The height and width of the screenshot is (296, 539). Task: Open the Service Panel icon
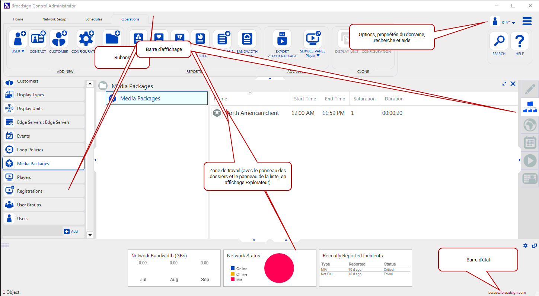coord(313,39)
